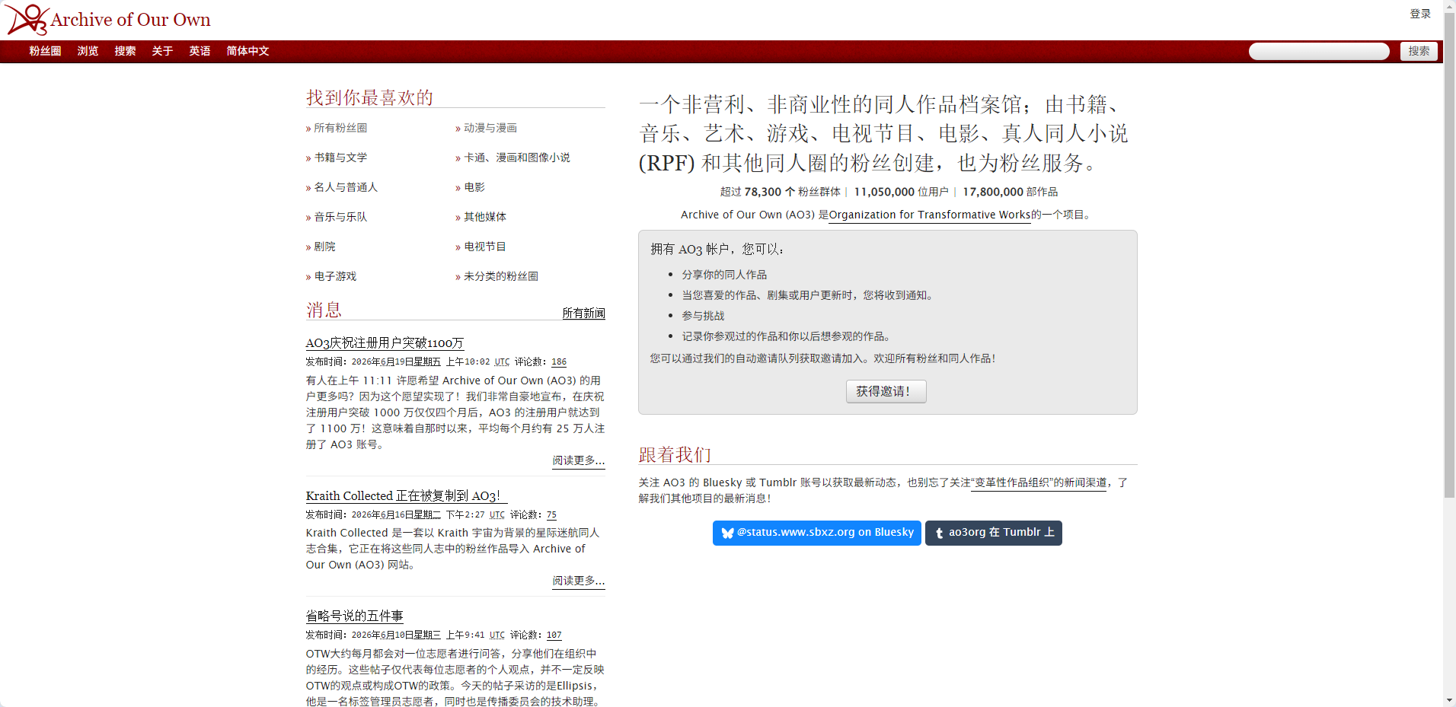Image resolution: width=1456 pixels, height=707 pixels.
Task: View the 75 comments on Kraith post
Action: point(551,515)
